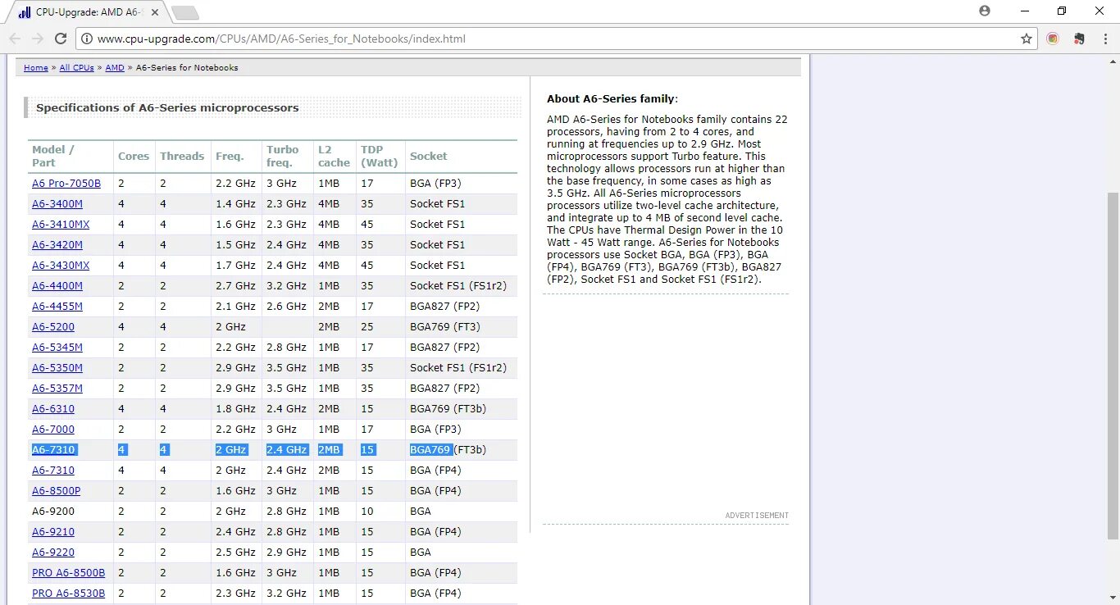
Task: Click 'Socket FS1 (FS1r2)' in A6-4400M row
Action: 458,285
